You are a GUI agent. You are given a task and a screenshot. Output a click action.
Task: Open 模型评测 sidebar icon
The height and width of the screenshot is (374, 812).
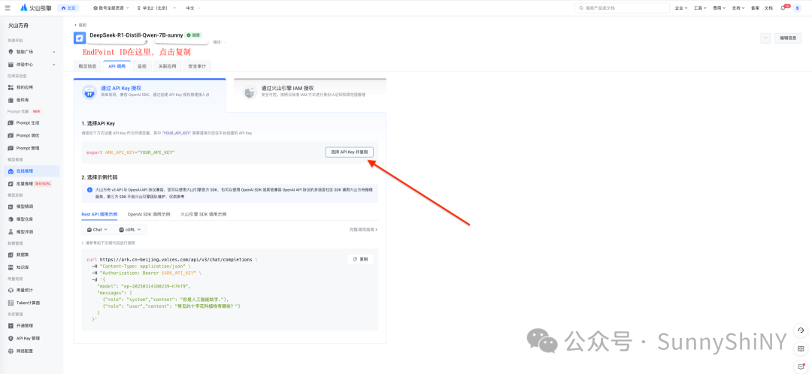coord(11,232)
